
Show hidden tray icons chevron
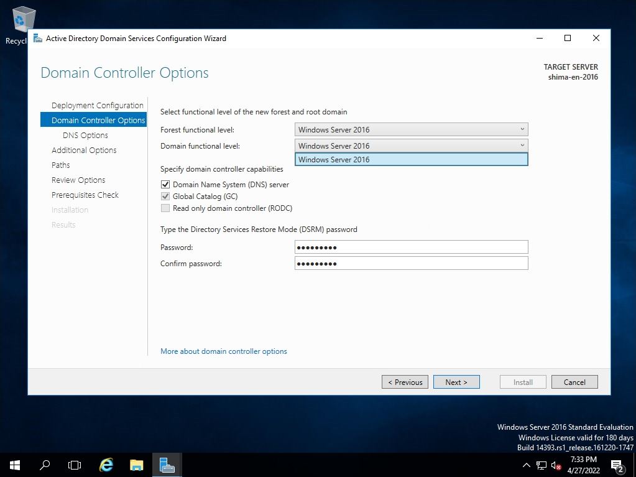(526, 465)
